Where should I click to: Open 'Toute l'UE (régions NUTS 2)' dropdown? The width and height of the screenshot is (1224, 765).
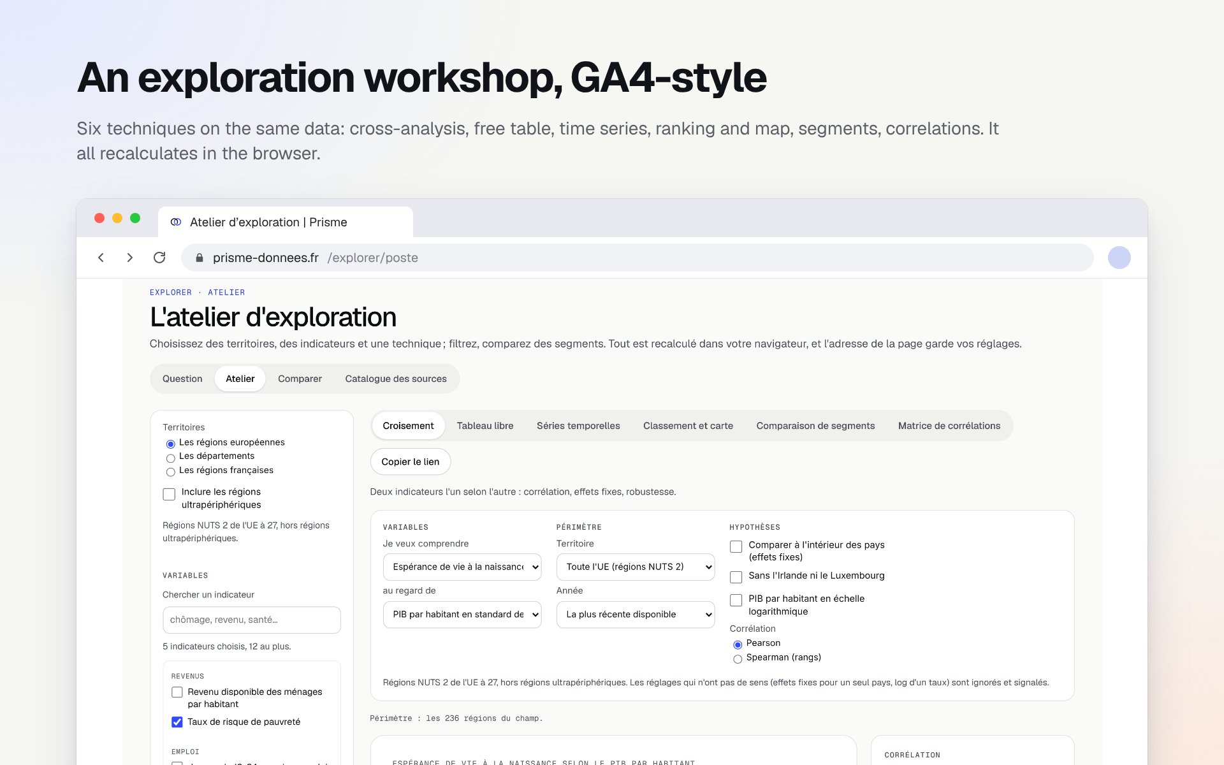click(x=636, y=567)
